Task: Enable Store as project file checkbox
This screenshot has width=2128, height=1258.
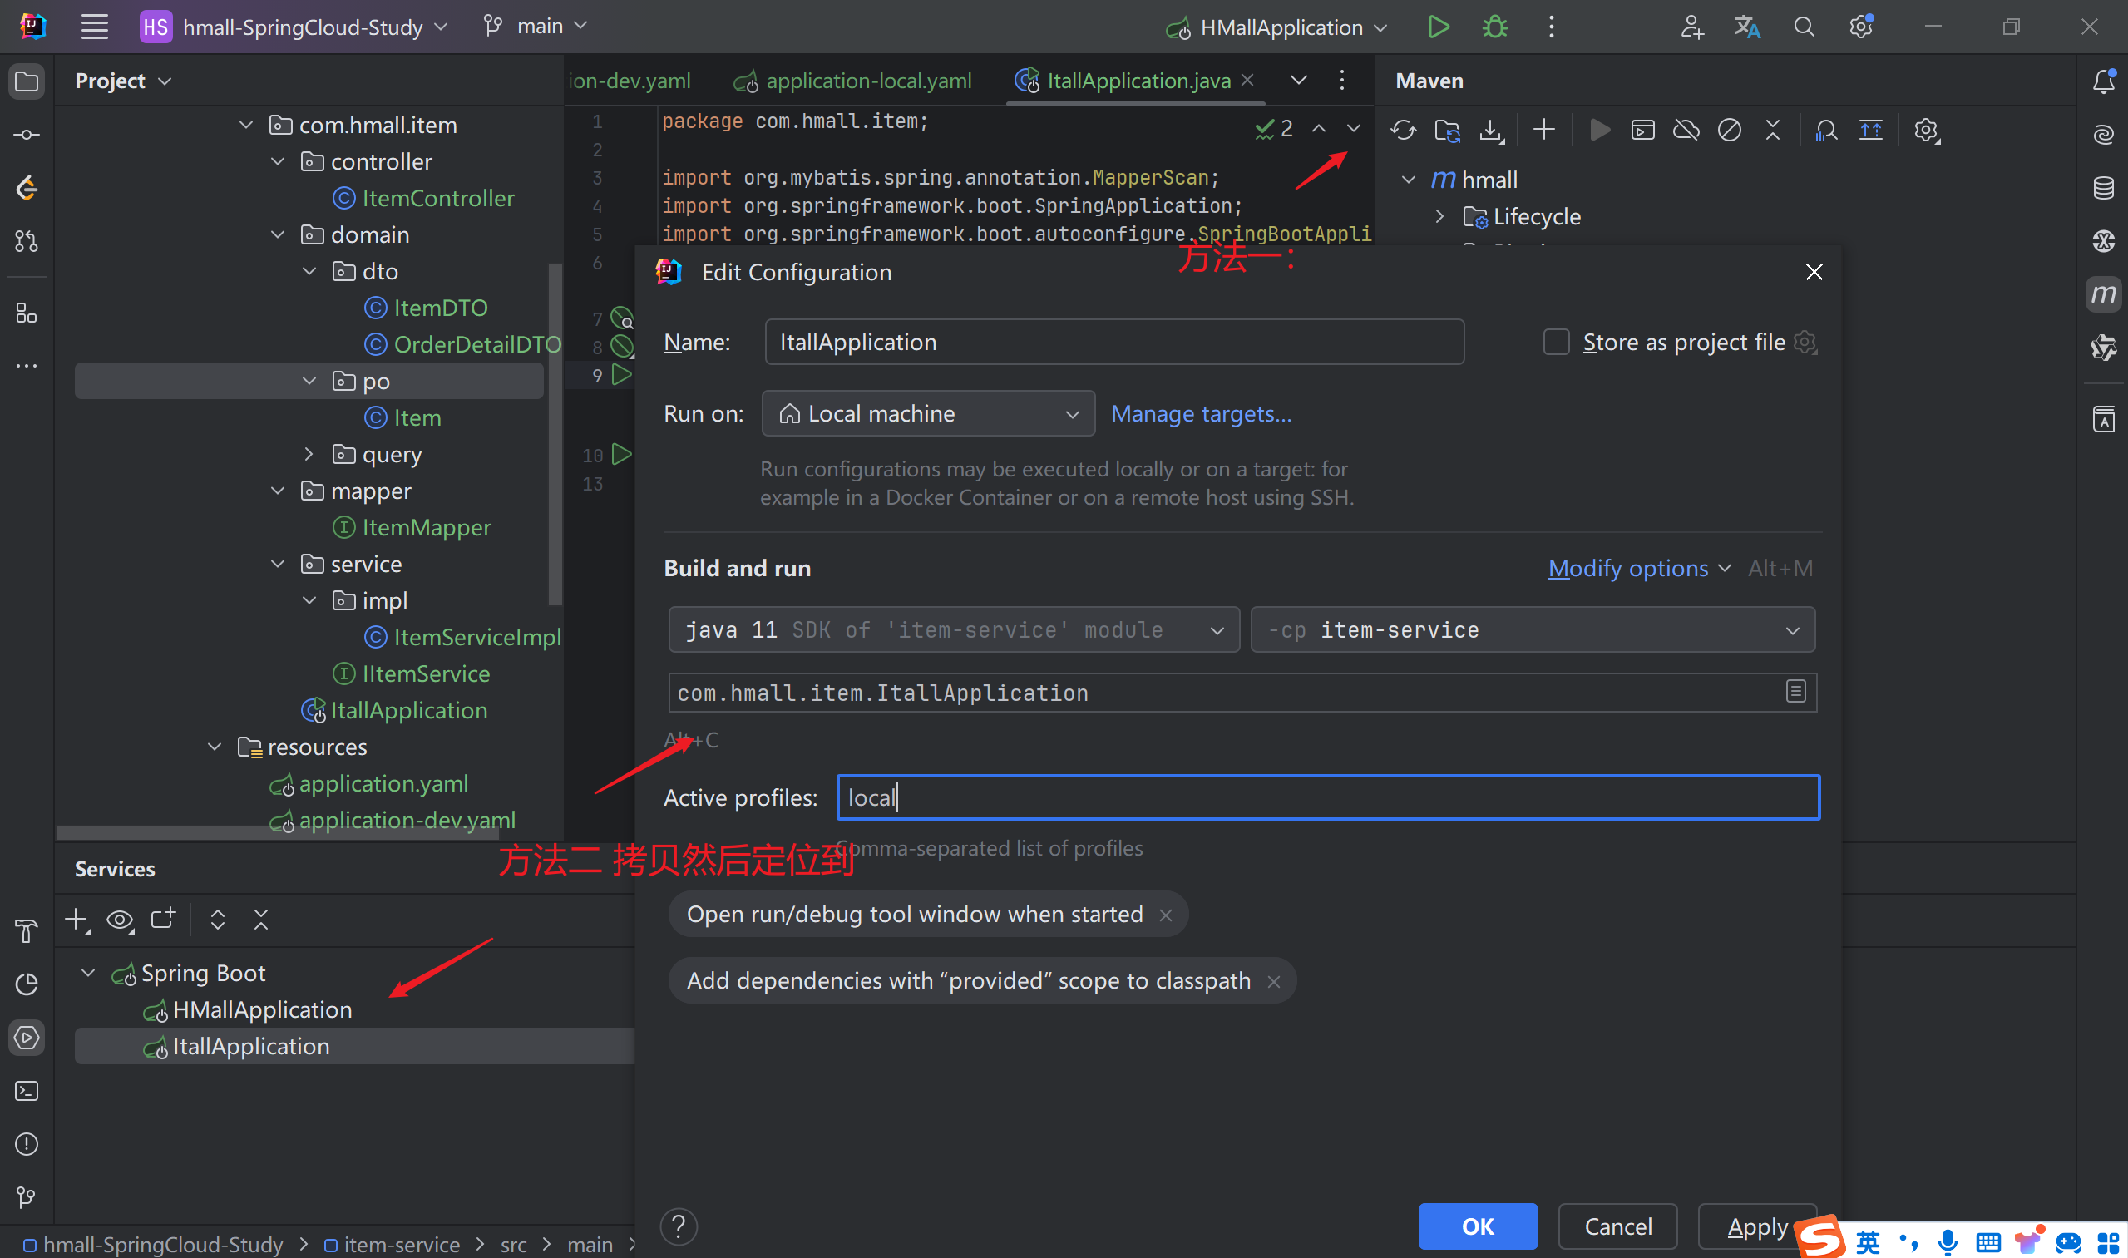Action: coord(1556,343)
